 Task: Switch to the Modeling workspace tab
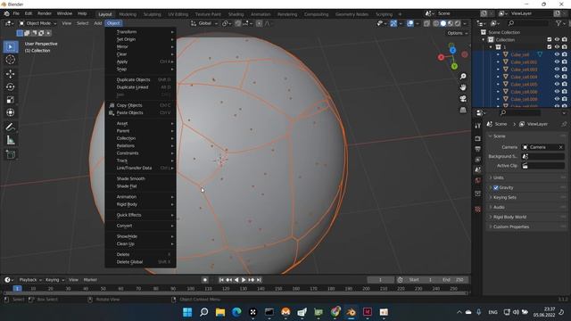click(128, 14)
